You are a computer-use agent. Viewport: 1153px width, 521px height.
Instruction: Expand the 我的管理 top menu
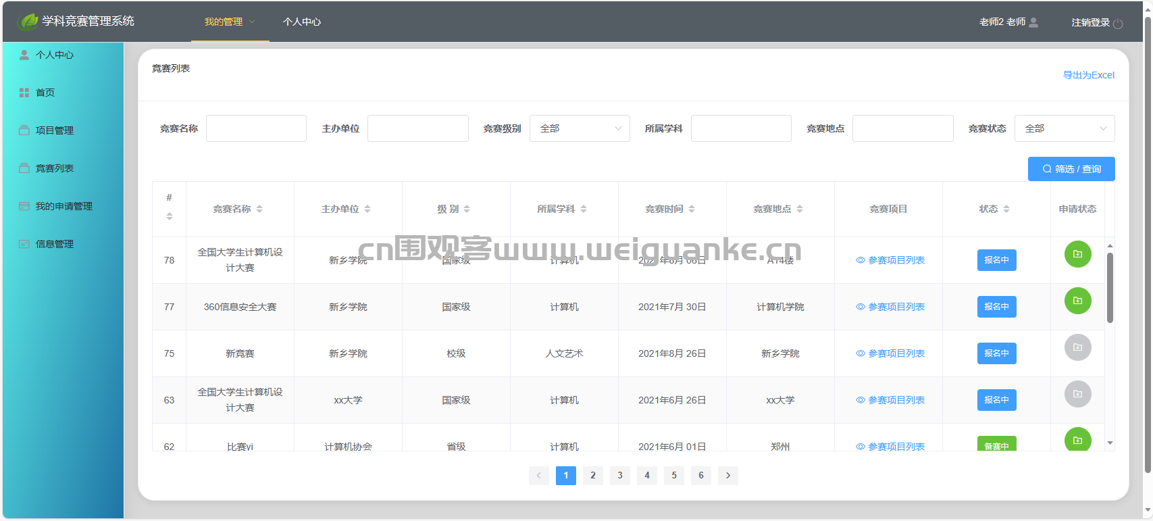pyautogui.click(x=230, y=22)
